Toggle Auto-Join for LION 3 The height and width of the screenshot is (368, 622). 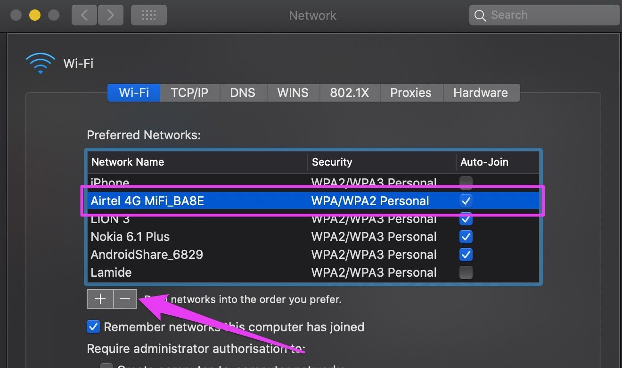click(466, 219)
